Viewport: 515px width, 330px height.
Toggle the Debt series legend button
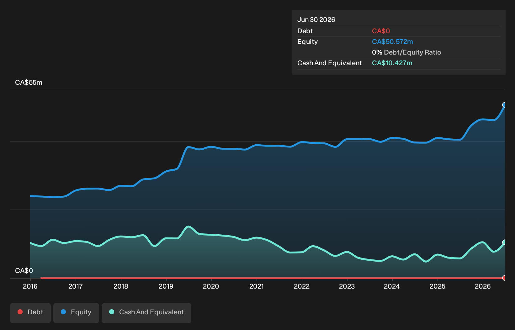click(x=30, y=313)
